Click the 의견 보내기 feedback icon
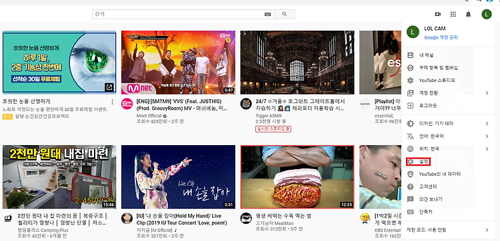 (x=411, y=199)
